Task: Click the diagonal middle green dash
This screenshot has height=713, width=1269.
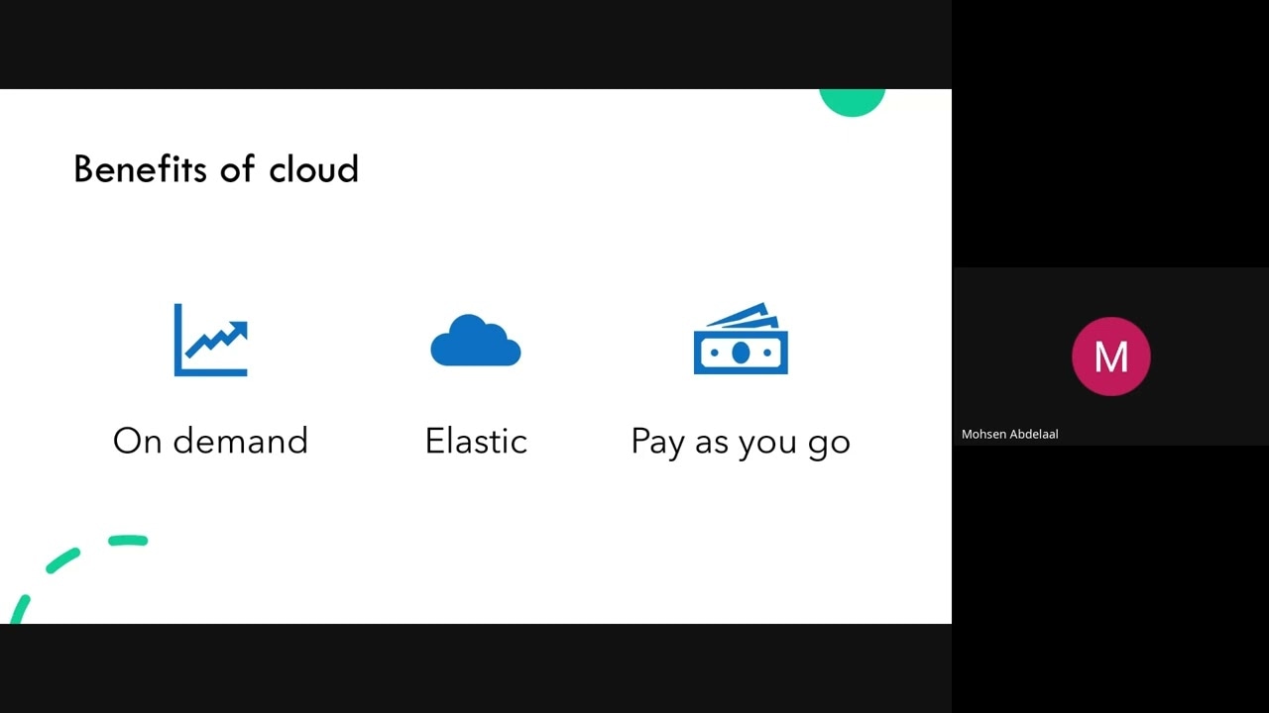Action: [62, 561]
